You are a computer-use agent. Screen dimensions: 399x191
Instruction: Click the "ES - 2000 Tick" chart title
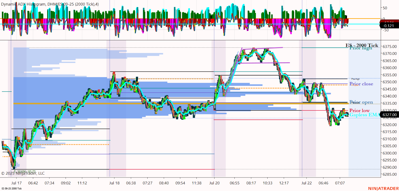click(362, 45)
